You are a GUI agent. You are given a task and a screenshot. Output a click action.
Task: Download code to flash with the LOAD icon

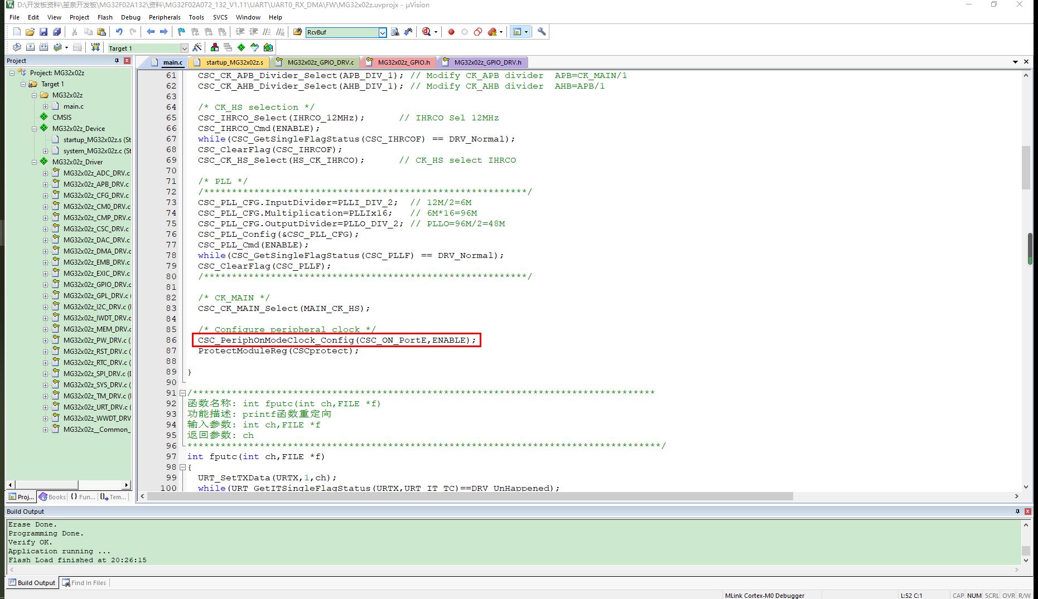coord(95,47)
